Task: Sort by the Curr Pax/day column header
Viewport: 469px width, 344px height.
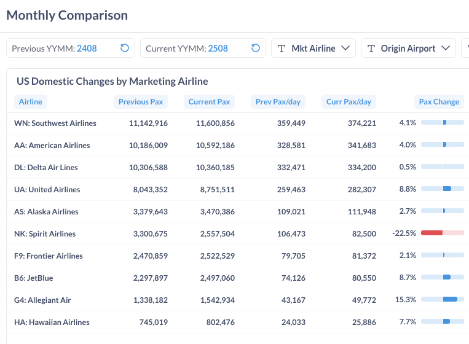Action: [x=349, y=101]
